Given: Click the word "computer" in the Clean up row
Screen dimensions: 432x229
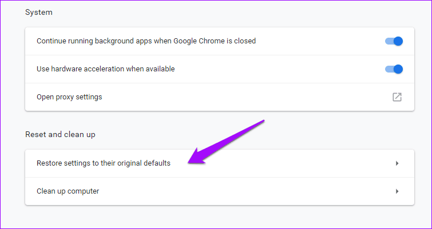Looking at the screenshot, I should (x=82, y=191).
